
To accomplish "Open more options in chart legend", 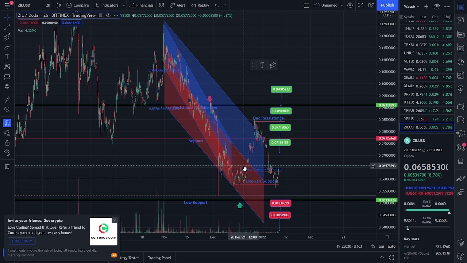I will click(116, 15).
